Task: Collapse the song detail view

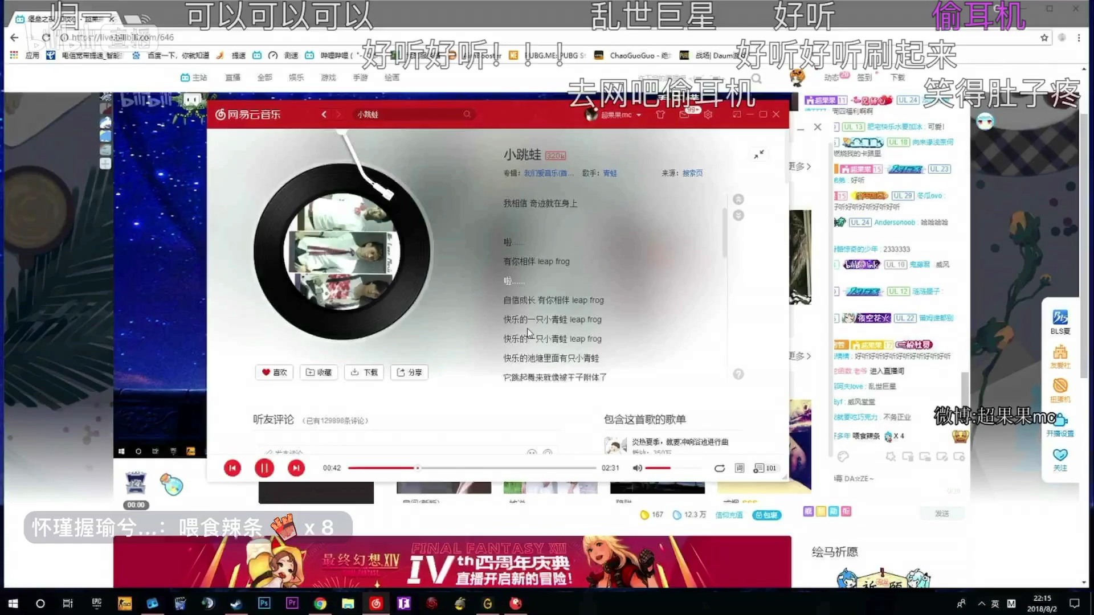Action: pyautogui.click(x=759, y=154)
